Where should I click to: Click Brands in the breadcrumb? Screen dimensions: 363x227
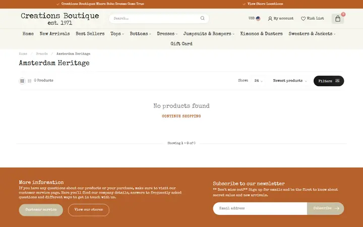pyautogui.click(x=42, y=54)
